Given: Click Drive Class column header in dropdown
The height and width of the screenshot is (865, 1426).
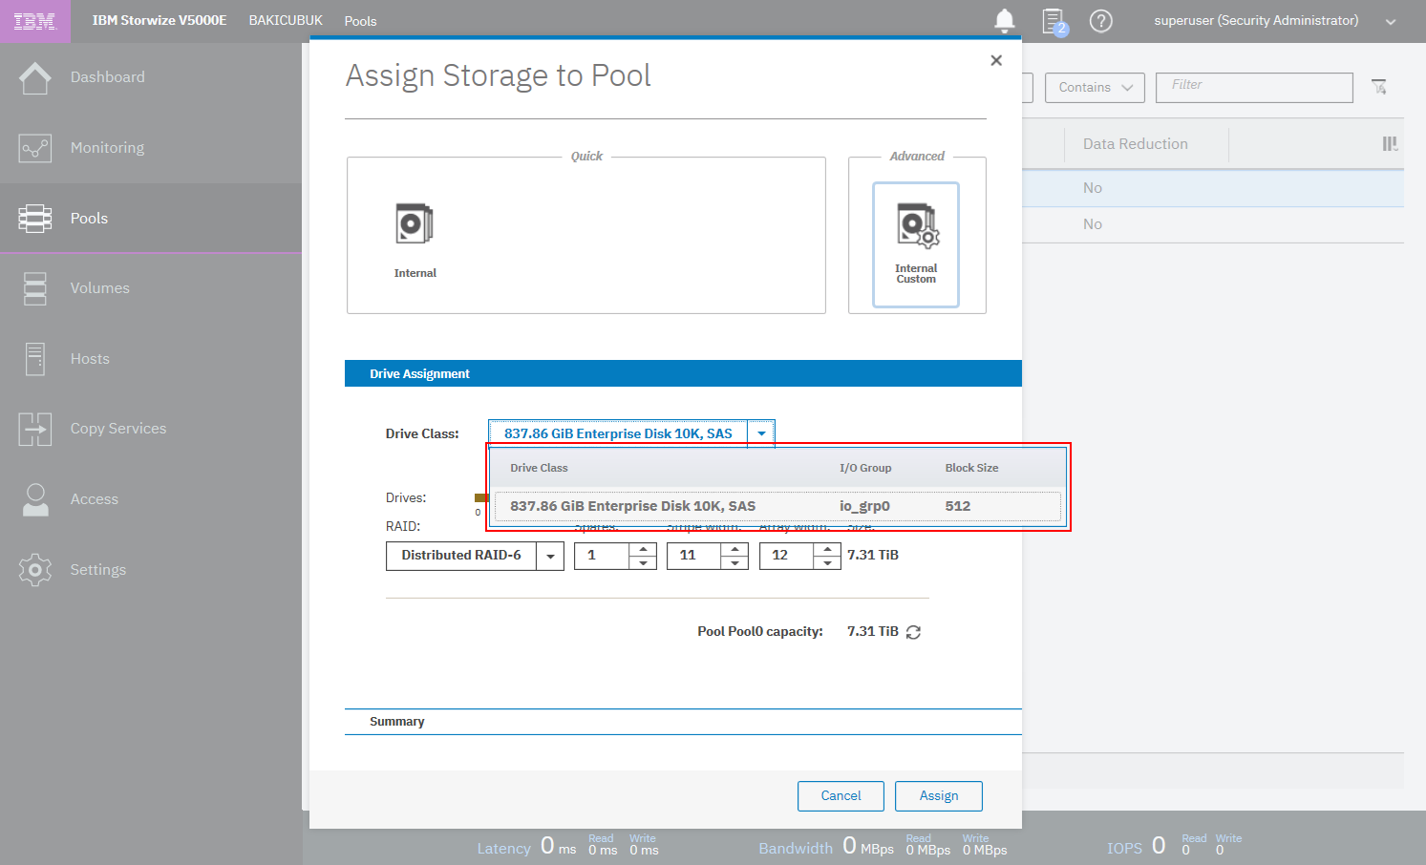Looking at the screenshot, I should click(539, 468).
